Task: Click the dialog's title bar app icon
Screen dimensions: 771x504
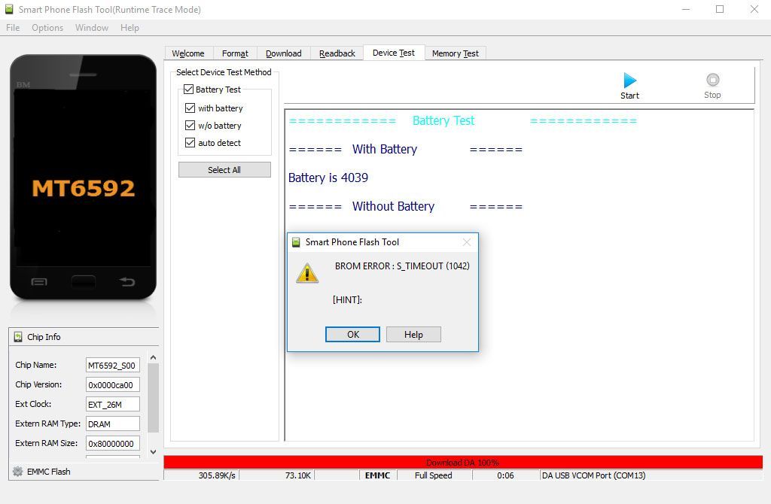Action: (296, 242)
